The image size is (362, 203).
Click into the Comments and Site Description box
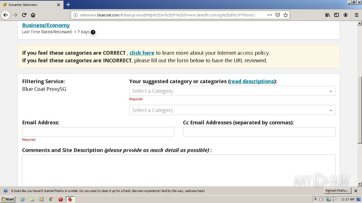(179, 170)
